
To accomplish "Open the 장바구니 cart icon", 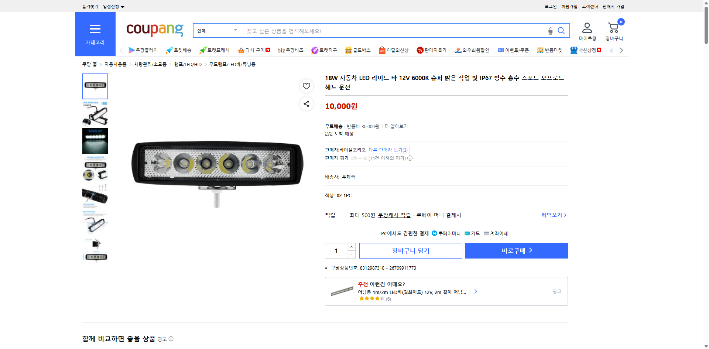I will click(613, 27).
